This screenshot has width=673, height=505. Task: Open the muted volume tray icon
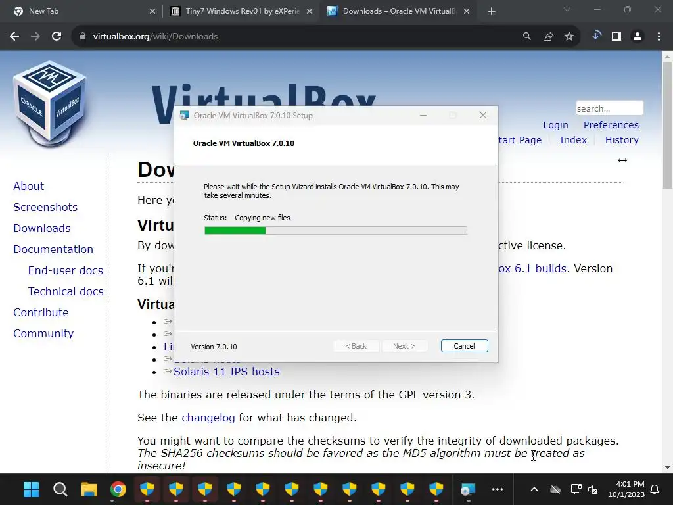[x=593, y=489]
